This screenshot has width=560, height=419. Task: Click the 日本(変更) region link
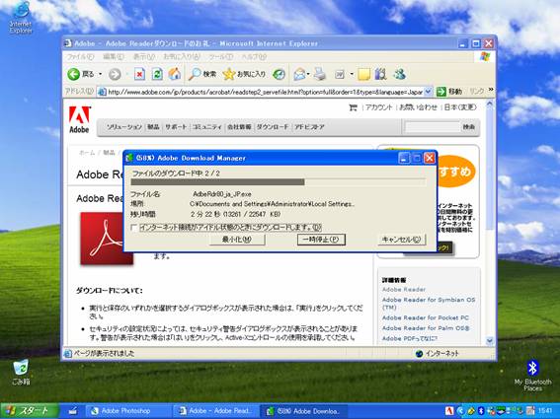(x=460, y=107)
